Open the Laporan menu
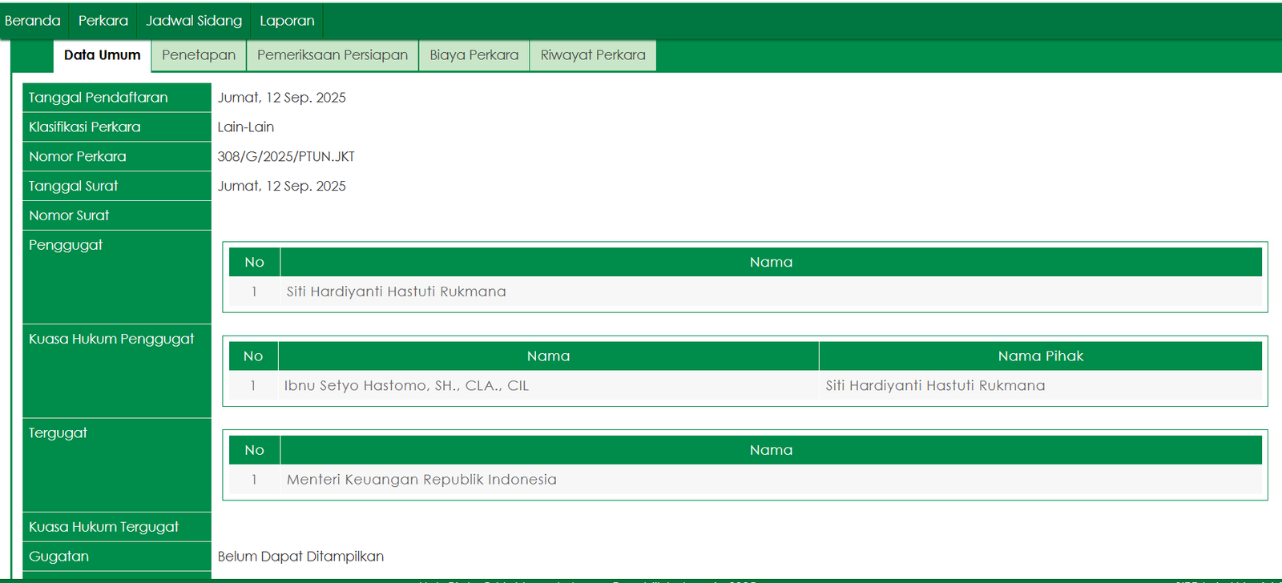This screenshot has height=583, width=1282. [x=287, y=21]
